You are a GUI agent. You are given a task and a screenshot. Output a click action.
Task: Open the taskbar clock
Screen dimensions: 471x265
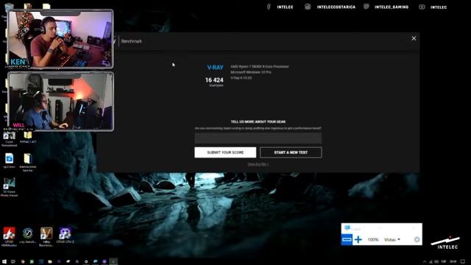(x=453, y=262)
